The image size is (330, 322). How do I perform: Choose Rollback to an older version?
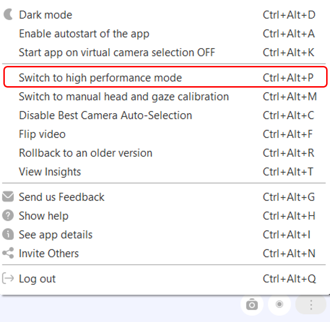tap(85, 153)
